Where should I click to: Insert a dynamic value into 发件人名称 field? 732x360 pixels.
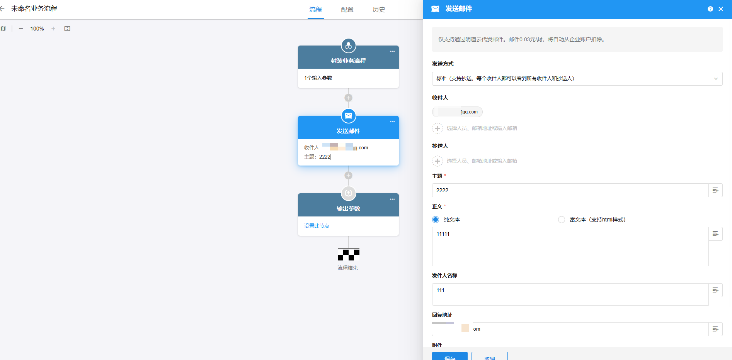715,290
